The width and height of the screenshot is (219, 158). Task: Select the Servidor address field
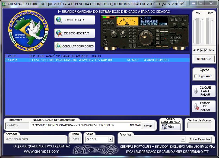tap(36, 139)
